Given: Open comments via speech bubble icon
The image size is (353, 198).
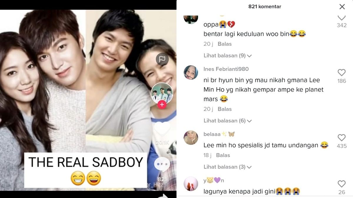Looking at the screenshot, I should coord(162,165).
